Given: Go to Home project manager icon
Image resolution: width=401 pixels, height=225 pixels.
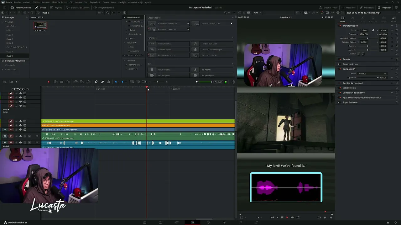Looking at the screenshot, I should point(388,222).
